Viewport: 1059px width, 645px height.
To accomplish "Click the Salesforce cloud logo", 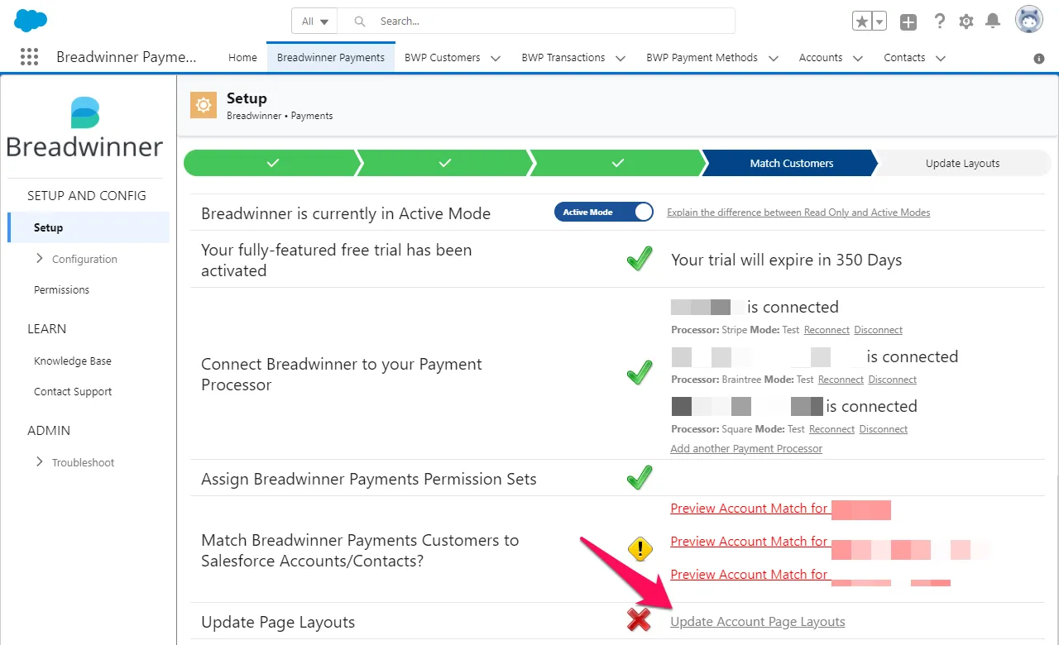I will pyautogui.click(x=31, y=21).
